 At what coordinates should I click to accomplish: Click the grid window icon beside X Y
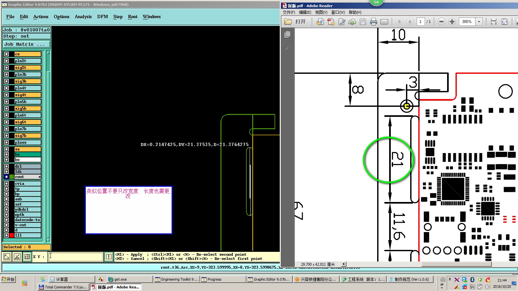[x=27, y=257]
